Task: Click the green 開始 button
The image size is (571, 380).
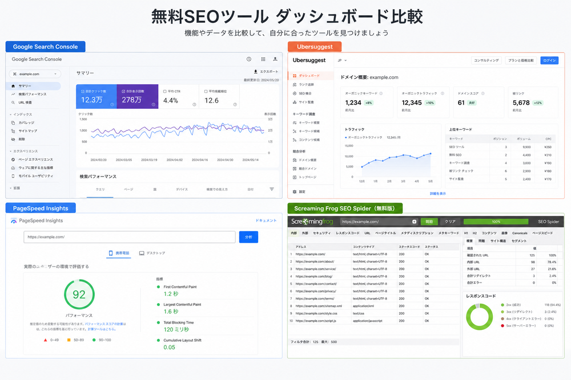Action: [x=429, y=222]
